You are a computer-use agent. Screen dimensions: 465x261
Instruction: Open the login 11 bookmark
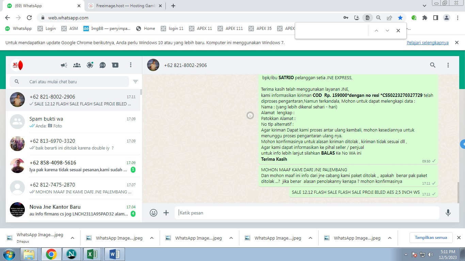(x=172, y=29)
